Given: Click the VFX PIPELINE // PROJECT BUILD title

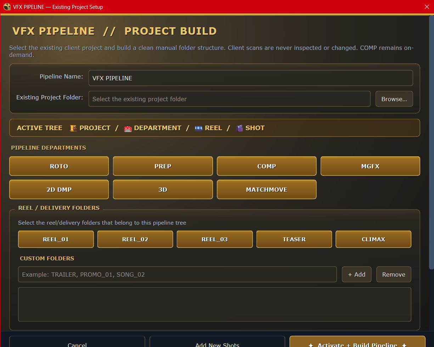Looking at the screenshot, I should tap(114, 31).
